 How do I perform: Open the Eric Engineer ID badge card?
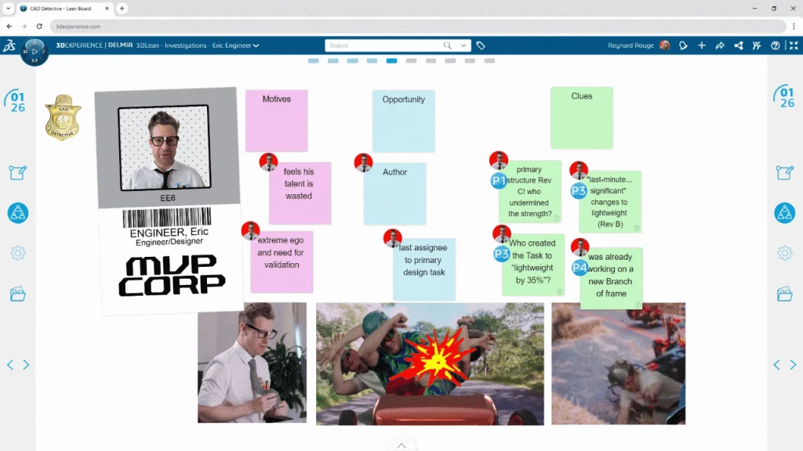tap(169, 201)
